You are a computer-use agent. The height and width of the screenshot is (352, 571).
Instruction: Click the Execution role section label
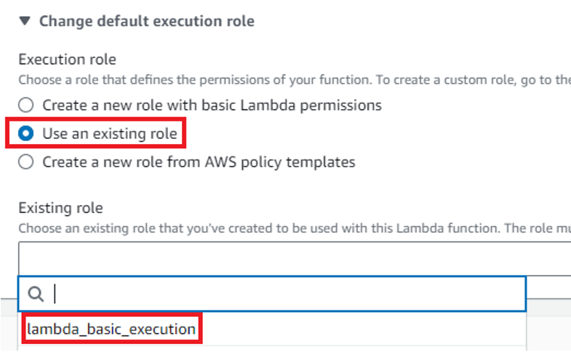coord(68,60)
